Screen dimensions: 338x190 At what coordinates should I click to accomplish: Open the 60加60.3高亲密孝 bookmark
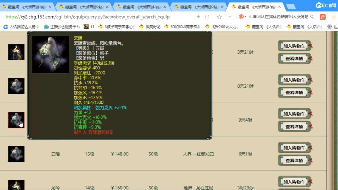[182, 27]
